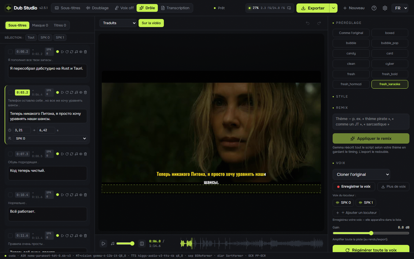
Task: Check the 0:10.4 segment checkbox
Action: [10, 195]
